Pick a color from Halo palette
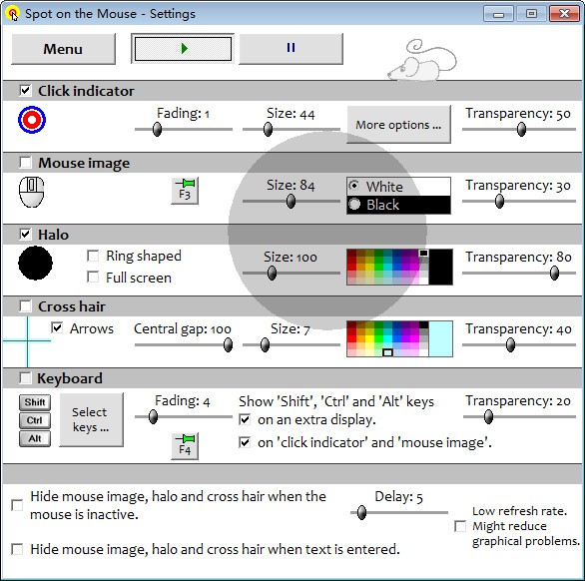 387,268
